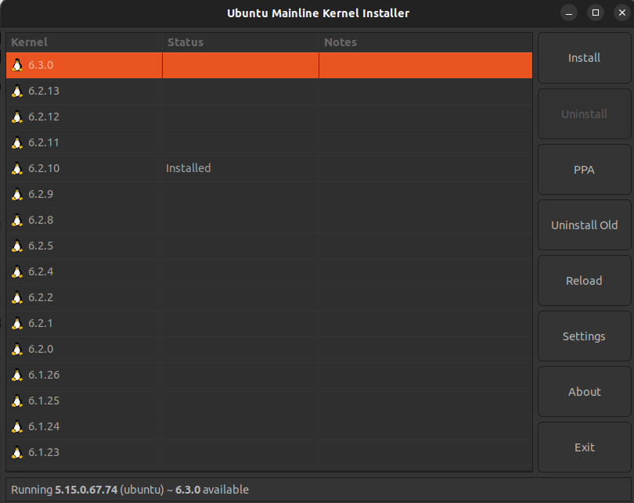634x503 pixels.
Task: Select the 6.3.0 kernel version text
Action: [x=41, y=65]
